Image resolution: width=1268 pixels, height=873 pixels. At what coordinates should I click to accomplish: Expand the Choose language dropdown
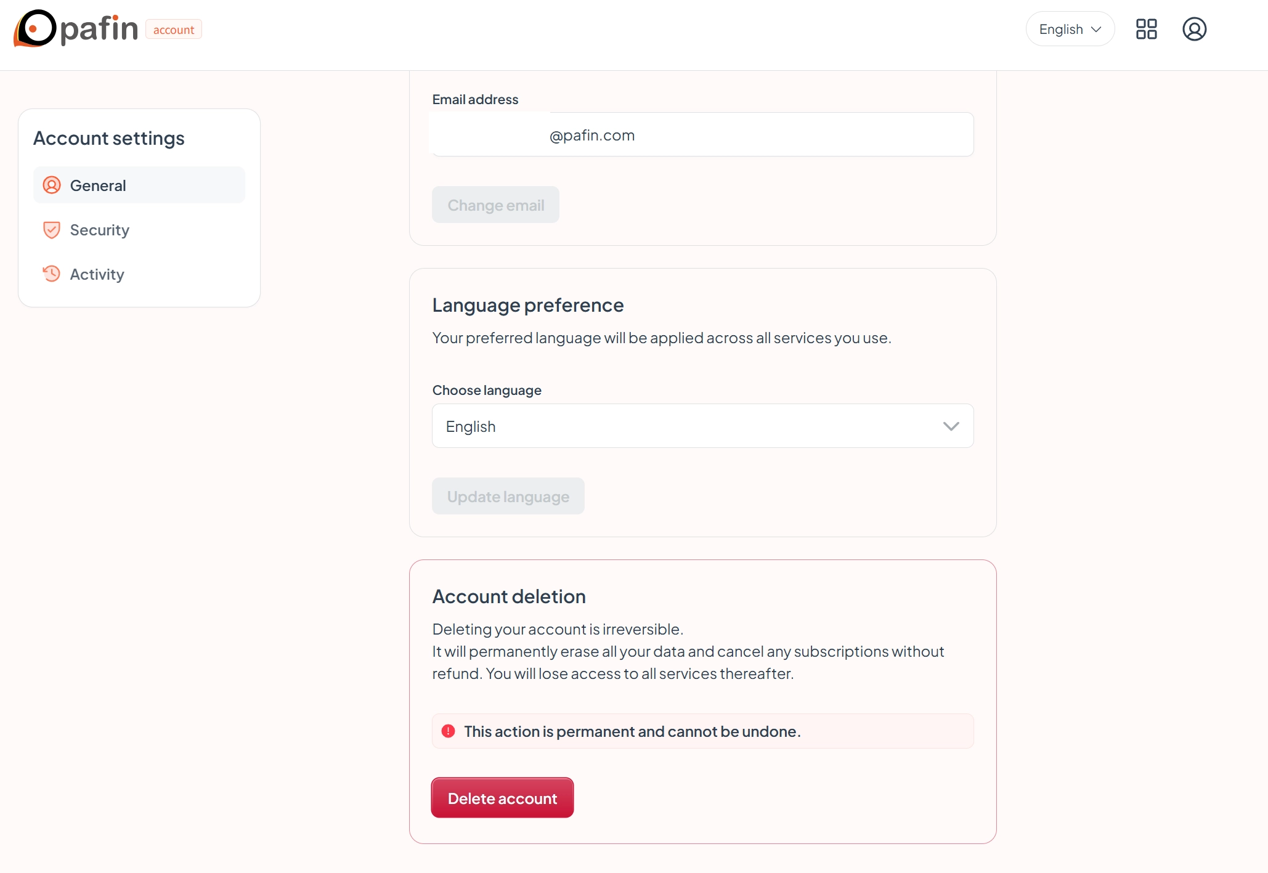[702, 426]
